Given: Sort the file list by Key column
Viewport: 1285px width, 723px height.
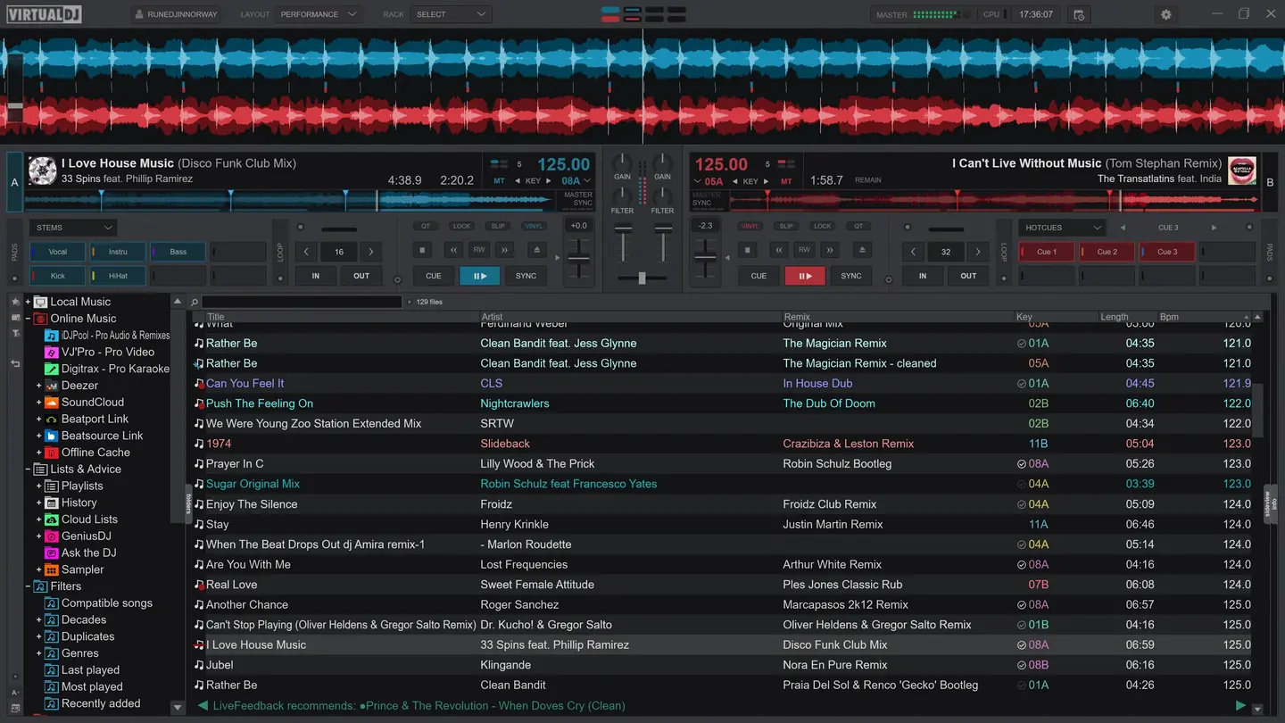Looking at the screenshot, I should [x=1055, y=317].
